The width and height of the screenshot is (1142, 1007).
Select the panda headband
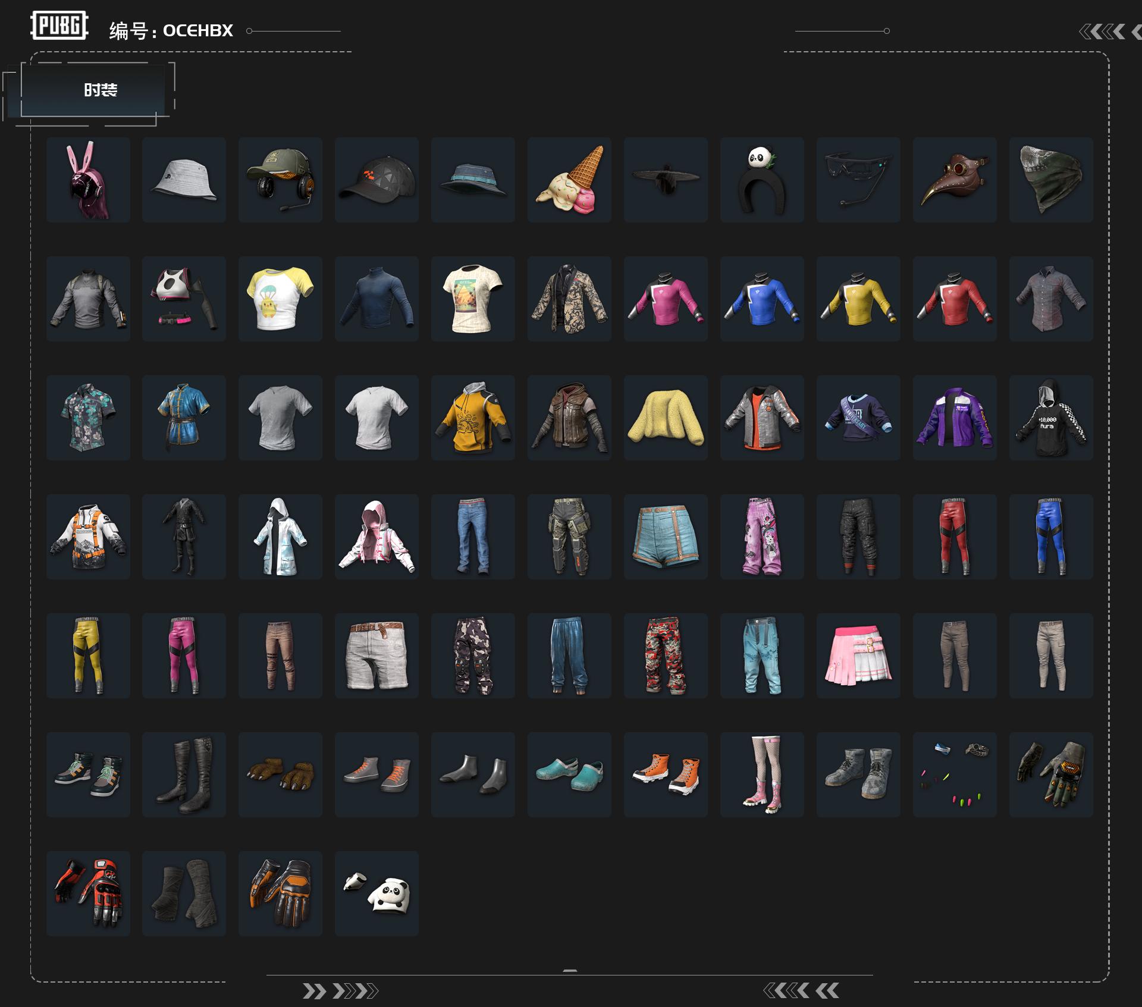click(x=763, y=180)
